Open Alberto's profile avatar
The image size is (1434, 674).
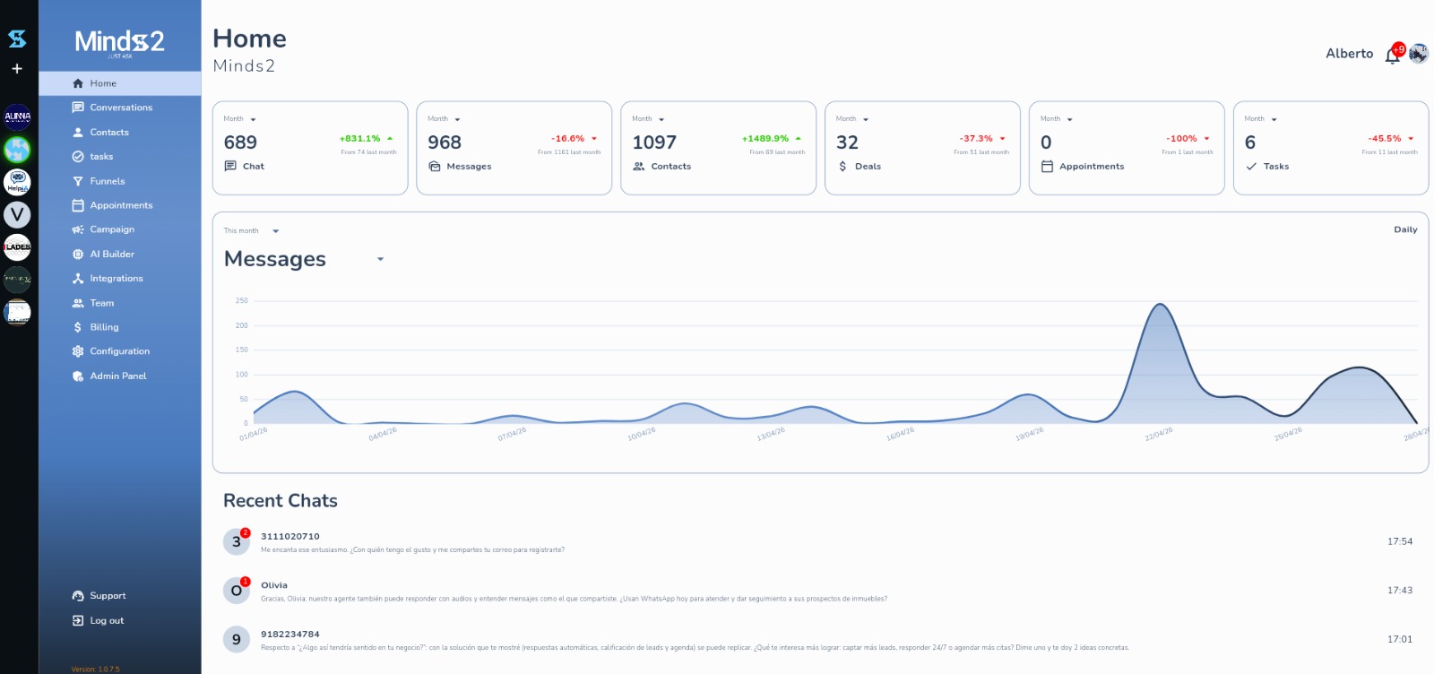point(1418,54)
